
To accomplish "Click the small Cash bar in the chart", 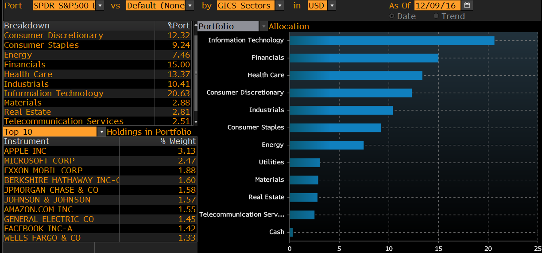I will click(x=291, y=232).
